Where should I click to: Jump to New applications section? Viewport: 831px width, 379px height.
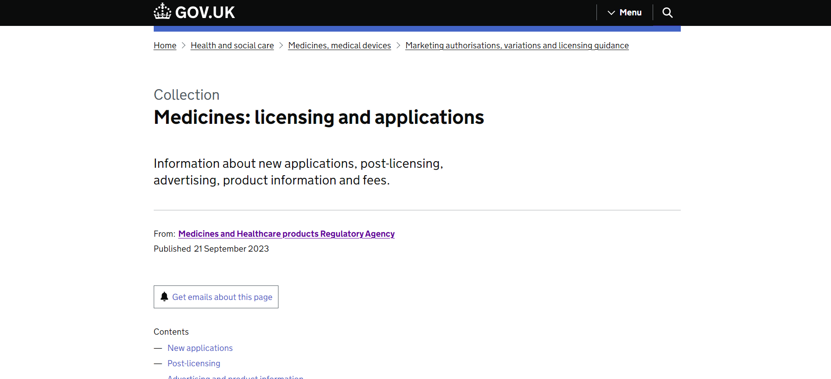(x=200, y=348)
